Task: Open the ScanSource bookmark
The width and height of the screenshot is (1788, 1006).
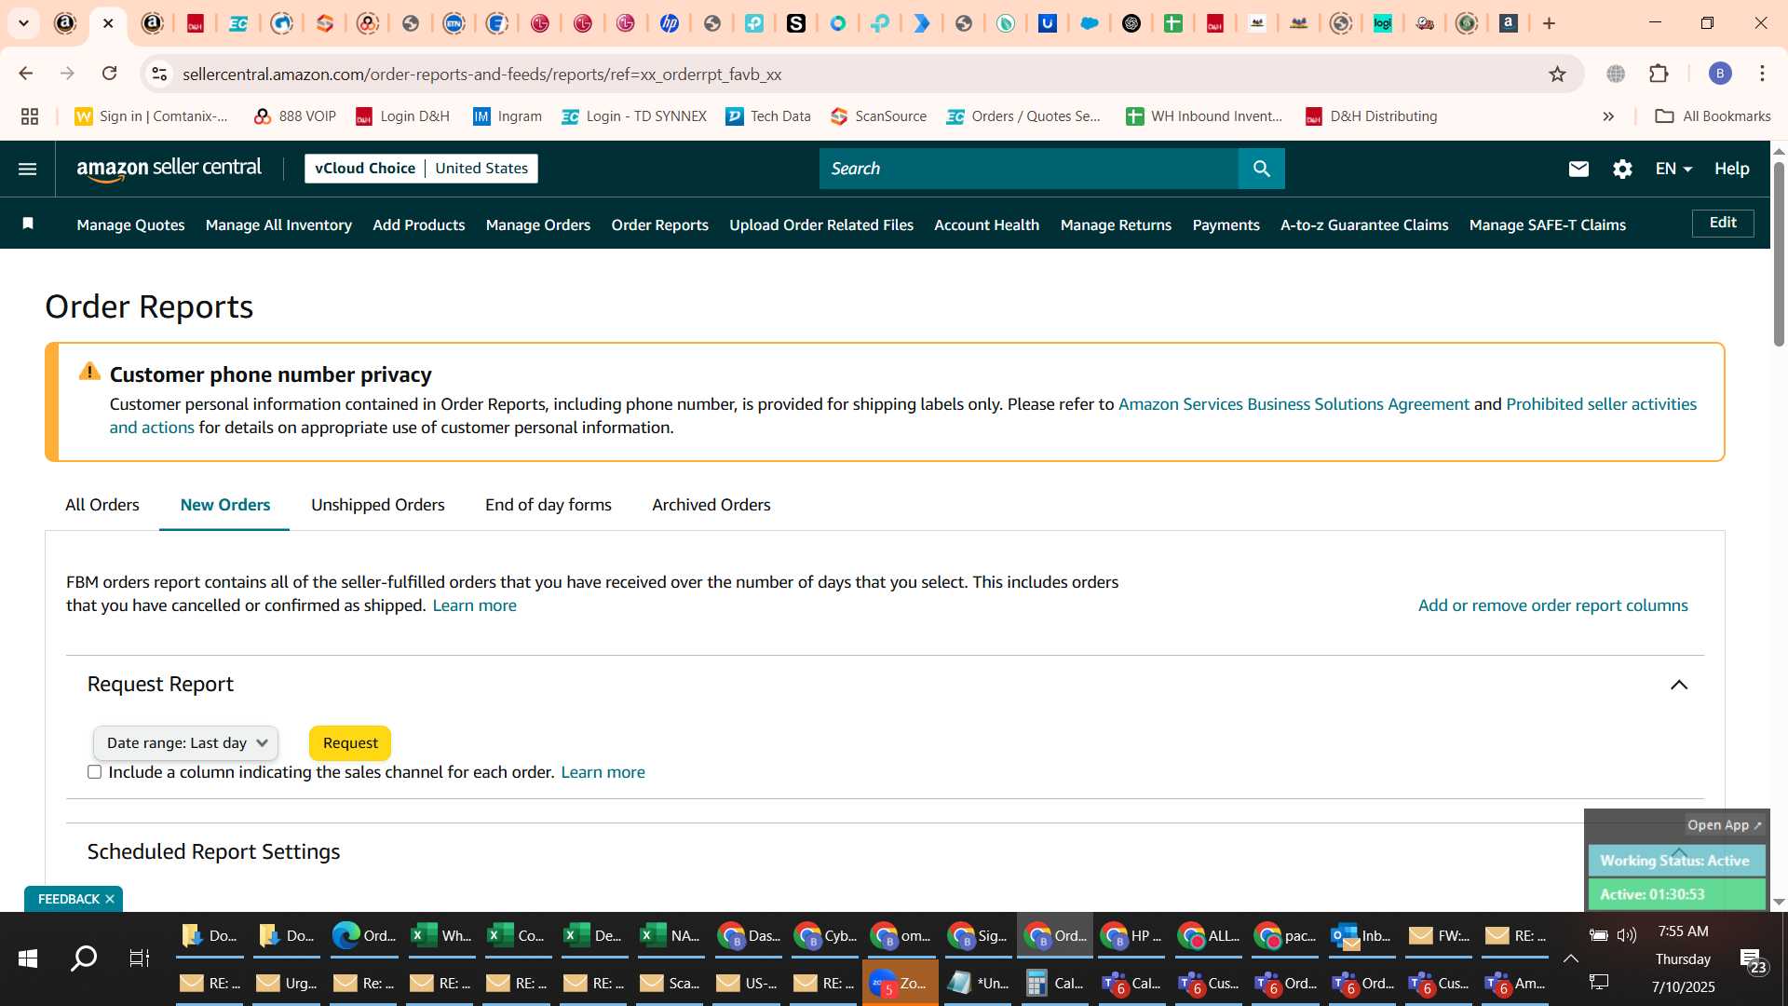Action: coord(879,116)
